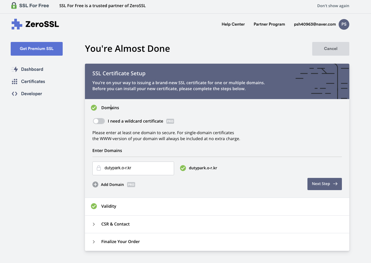Click the Enter Domains heading
This screenshot has width=371, height=263.
point(107,151)
